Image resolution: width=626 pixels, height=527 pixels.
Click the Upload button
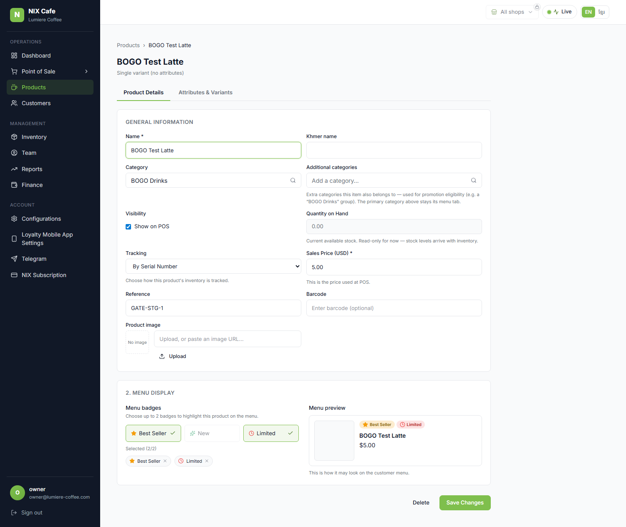(x=173, y=356)
